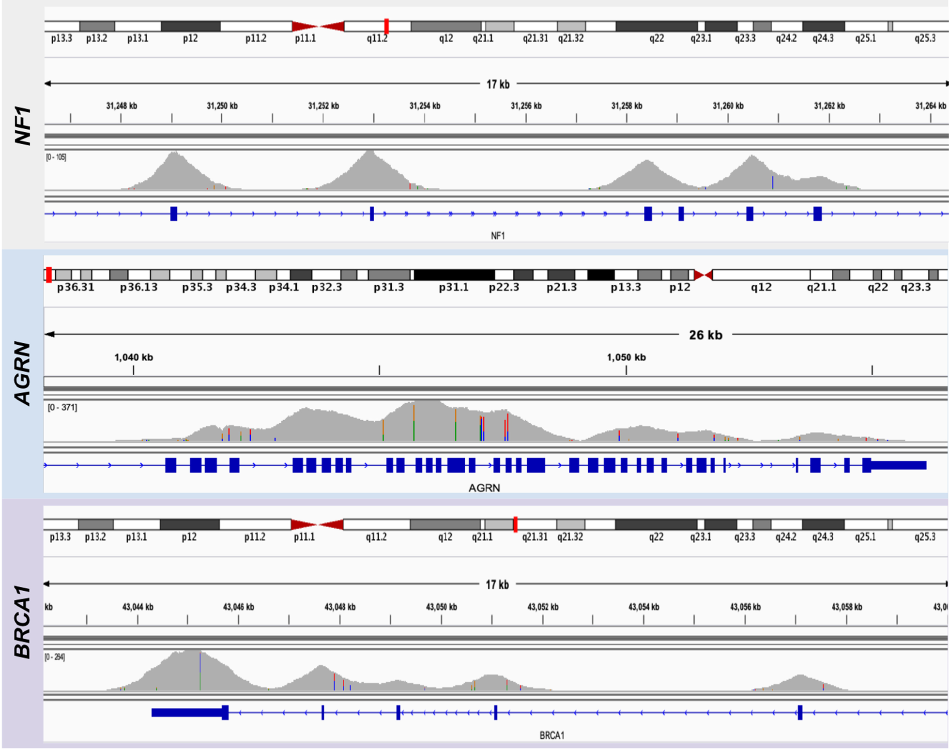Click the 26 kb span label in AGRN panel
Screen dimensions: 949x750
705,335
